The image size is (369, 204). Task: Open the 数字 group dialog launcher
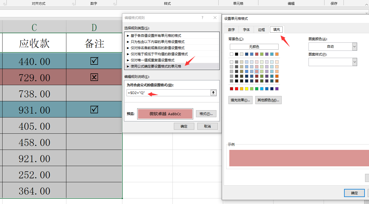[x=115, y=4]
